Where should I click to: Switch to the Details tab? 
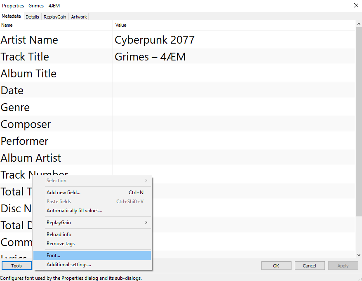click(x=32, y=17)
